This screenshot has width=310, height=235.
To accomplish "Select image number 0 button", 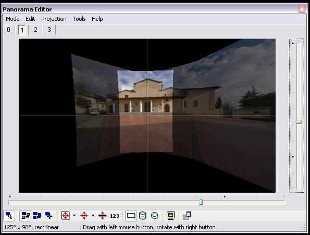I will point(8,30).
